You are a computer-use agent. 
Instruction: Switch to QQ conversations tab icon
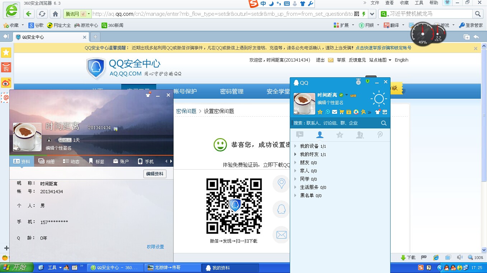300,135
